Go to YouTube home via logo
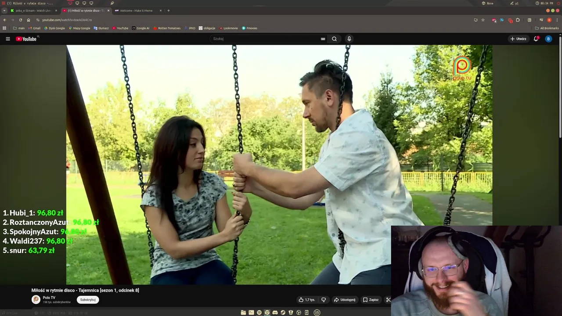 [26, 39]
